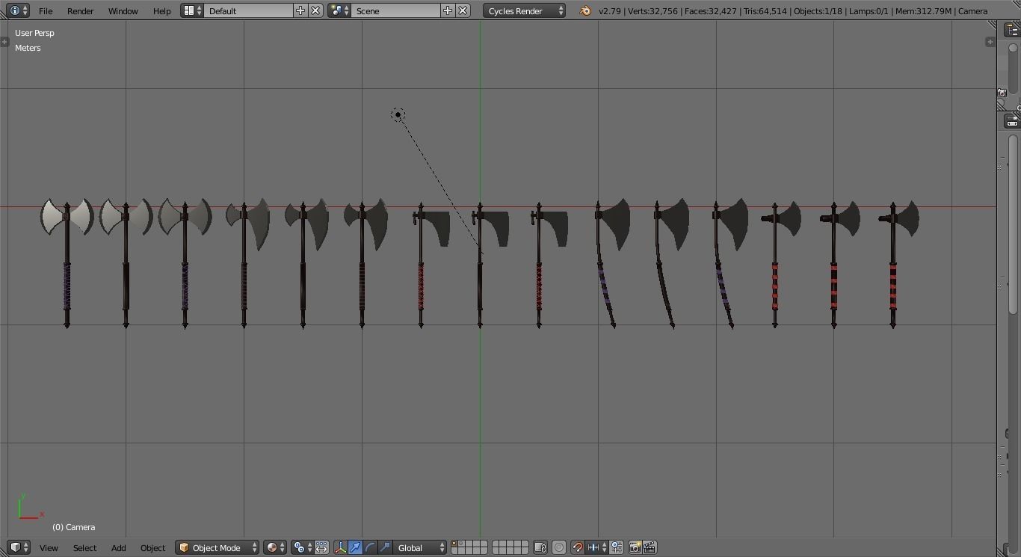
Task: Open the Object Mode dropdown
Action: point(216,547)
